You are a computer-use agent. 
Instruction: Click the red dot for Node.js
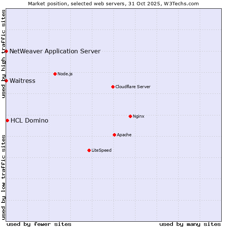[55, 74]
